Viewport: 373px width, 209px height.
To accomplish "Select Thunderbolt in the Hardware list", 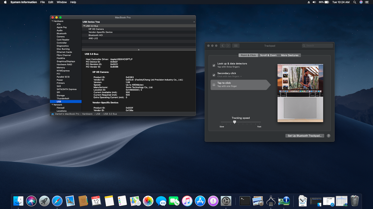I will click(63, 99).
